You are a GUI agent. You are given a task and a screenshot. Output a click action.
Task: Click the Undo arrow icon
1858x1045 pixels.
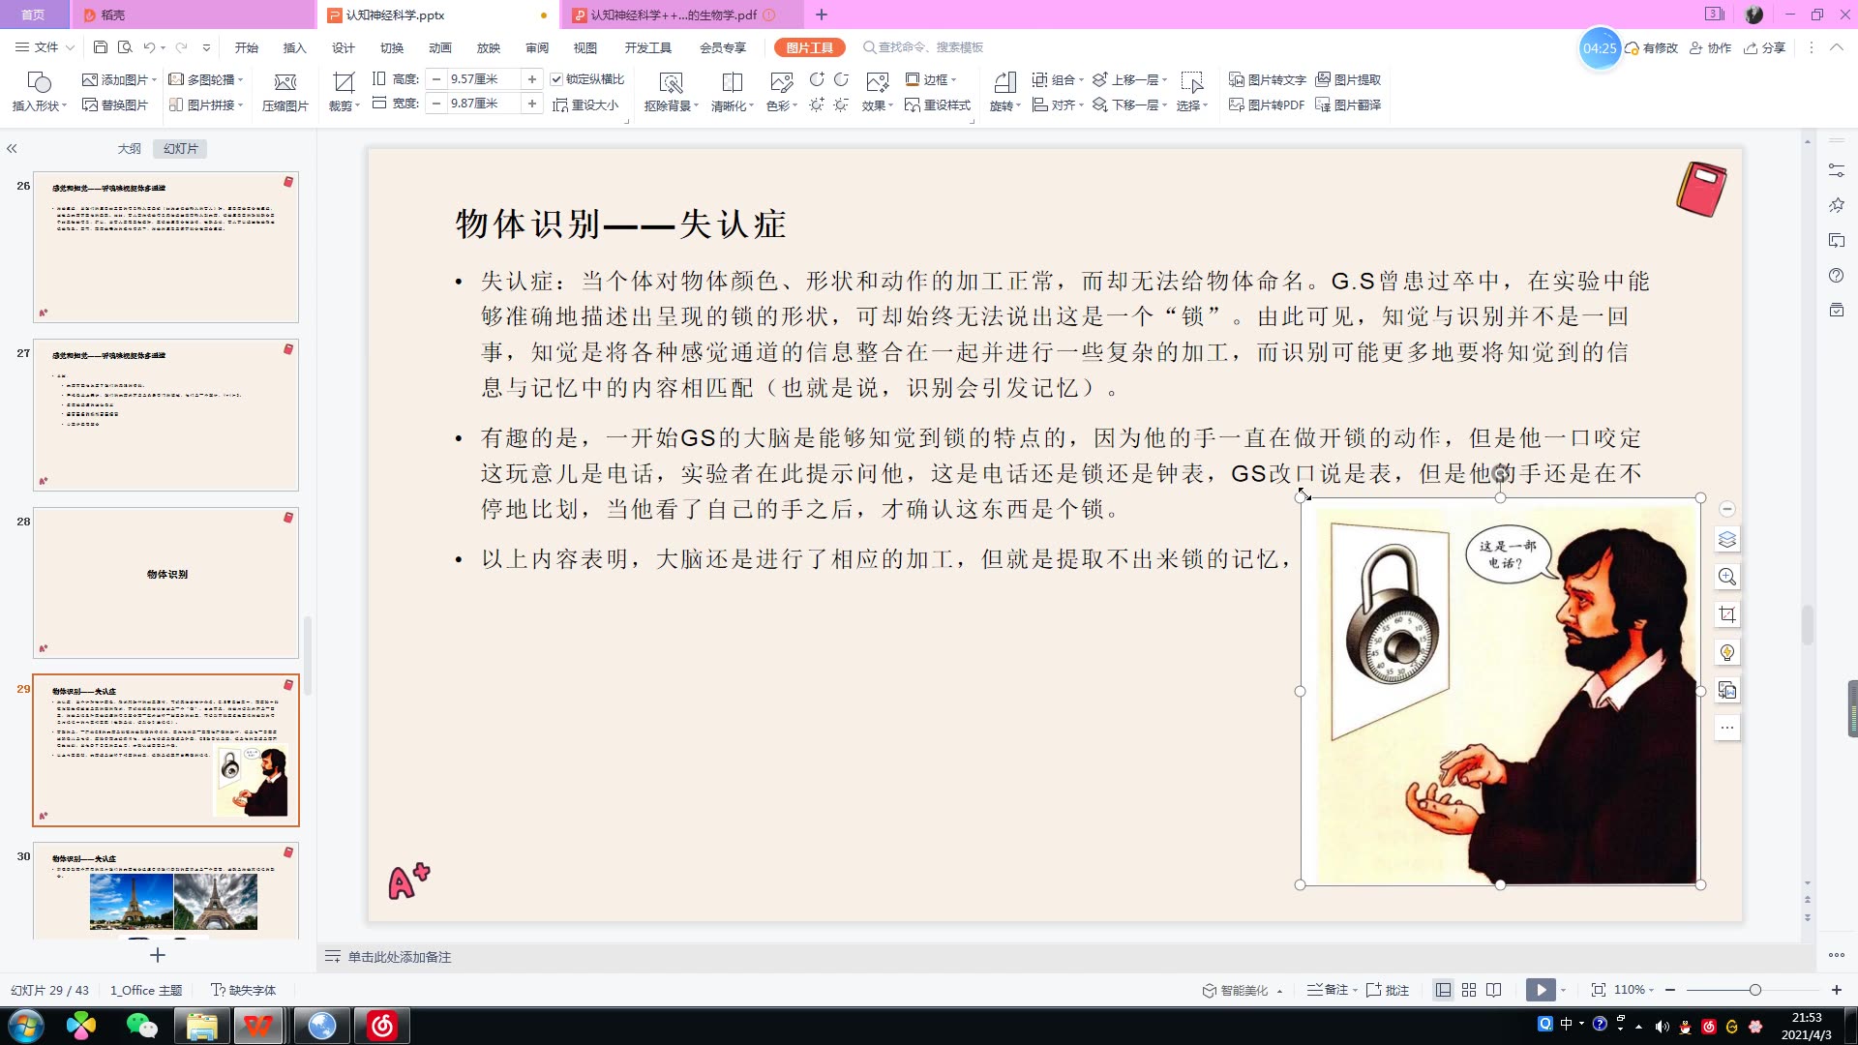149,46
